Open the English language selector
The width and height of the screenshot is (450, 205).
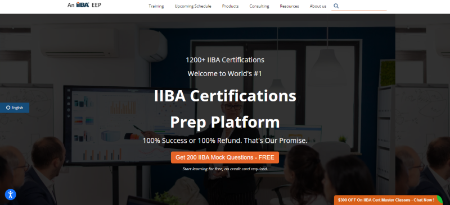tap(15, 108)
